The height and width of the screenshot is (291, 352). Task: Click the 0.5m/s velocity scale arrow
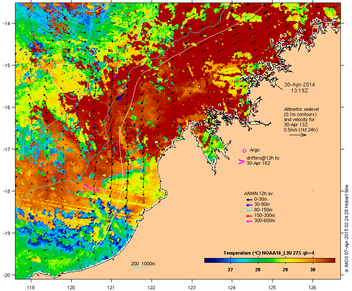[297, 135]
